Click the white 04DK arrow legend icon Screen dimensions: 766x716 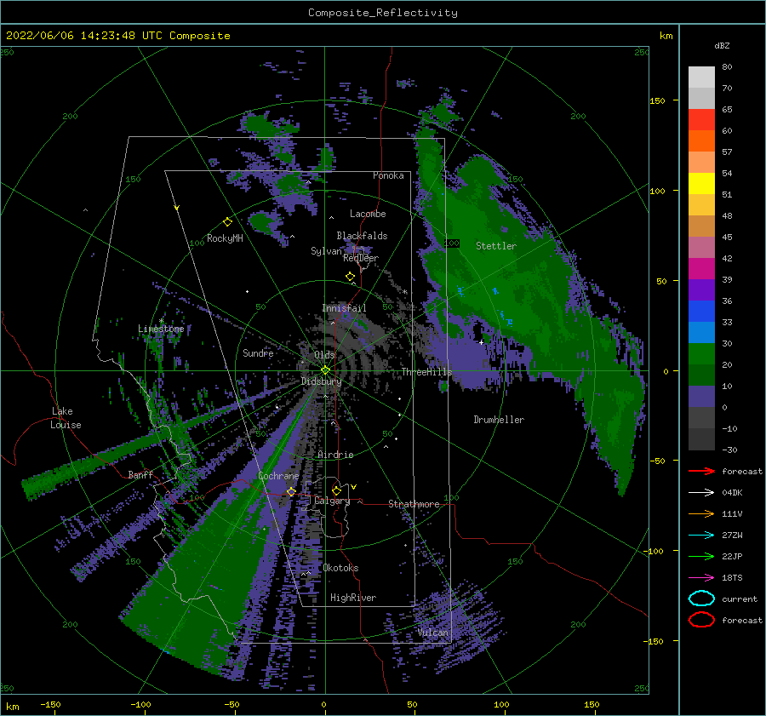click(701, 493)
